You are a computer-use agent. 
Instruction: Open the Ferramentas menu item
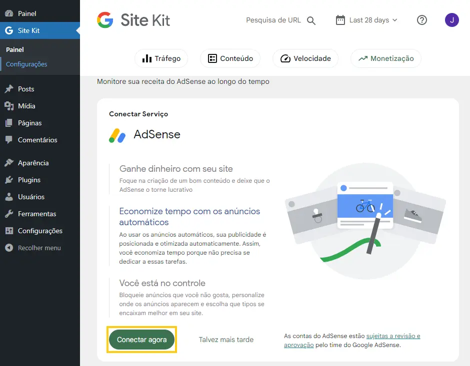coord(40,214)
